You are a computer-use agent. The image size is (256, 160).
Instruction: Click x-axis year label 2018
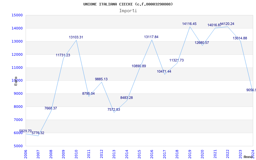pos(177,154)
